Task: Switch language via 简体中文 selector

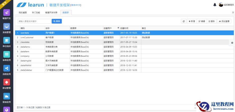Action: pyautogui.click(x=76, y=5)
